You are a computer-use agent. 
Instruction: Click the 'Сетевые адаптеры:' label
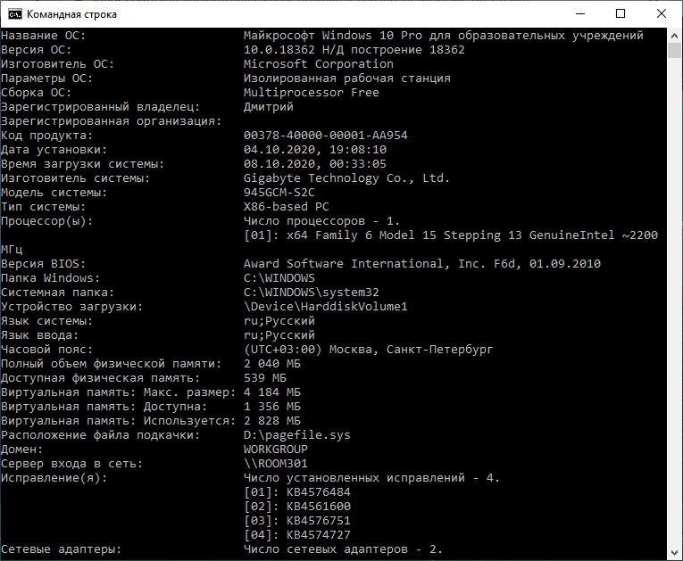62,549
